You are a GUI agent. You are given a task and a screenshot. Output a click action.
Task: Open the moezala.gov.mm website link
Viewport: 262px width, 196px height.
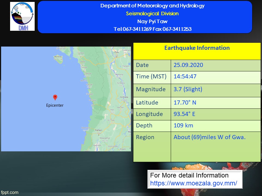click(x=193, y=183)
